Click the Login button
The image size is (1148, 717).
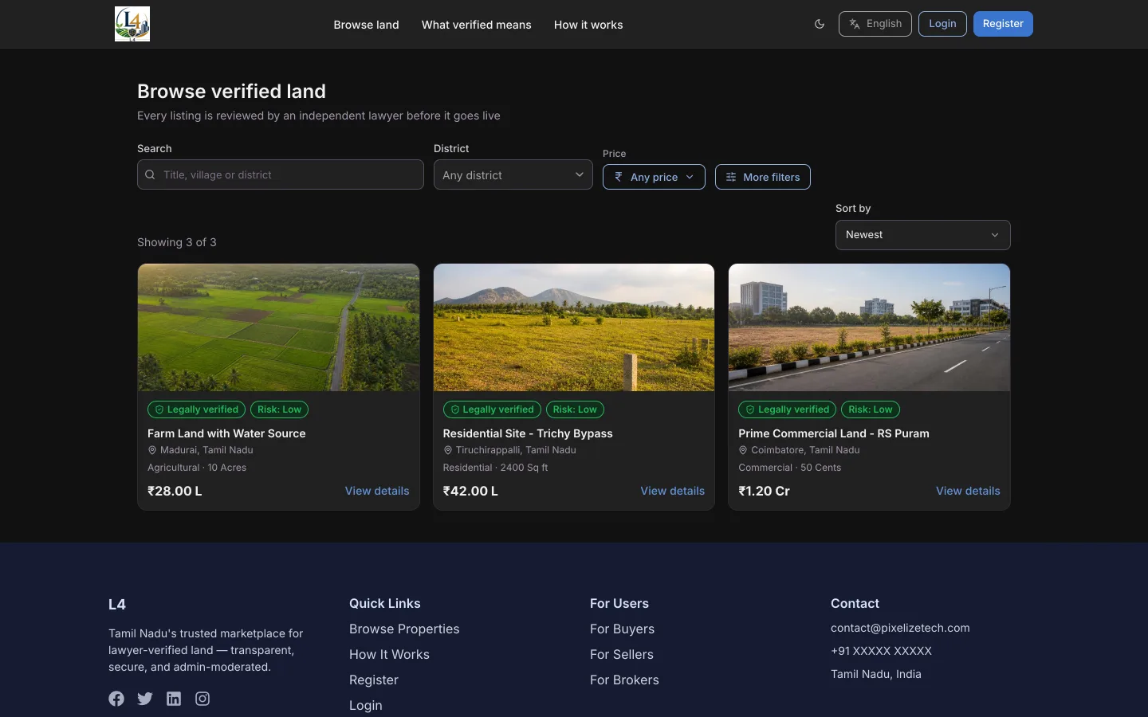tap(942, 24)
